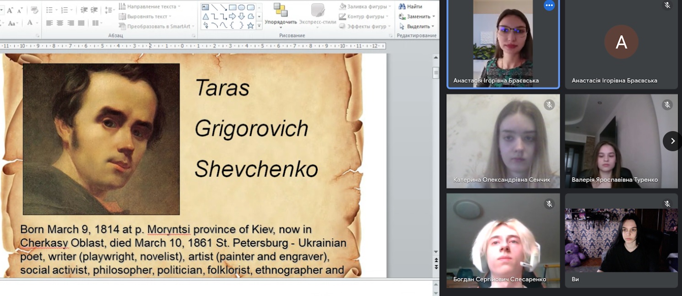Select the bulleted list icon

tap(49, 10)
